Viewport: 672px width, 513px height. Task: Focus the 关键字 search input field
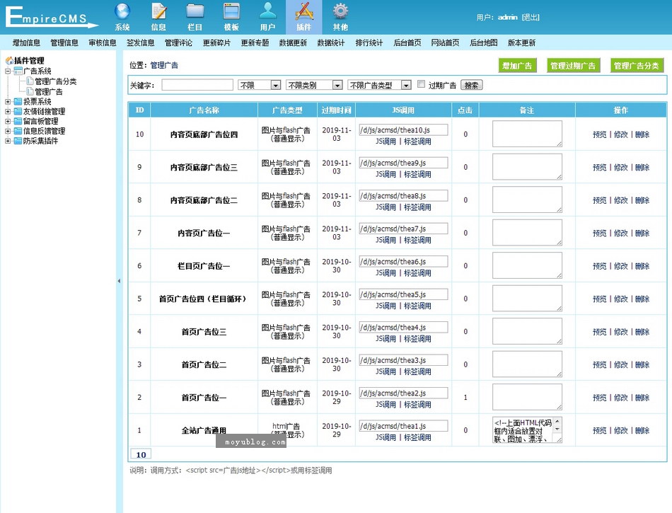pos(197,85)
